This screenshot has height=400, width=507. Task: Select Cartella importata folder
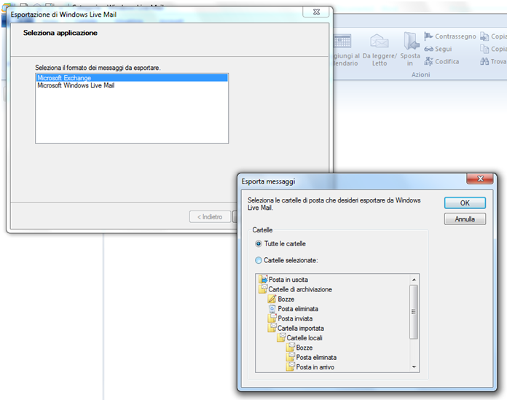click(x=300, y=328)
